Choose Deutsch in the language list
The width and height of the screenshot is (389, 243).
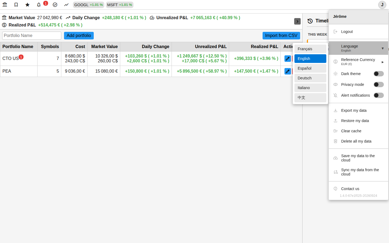click(310, 78)
